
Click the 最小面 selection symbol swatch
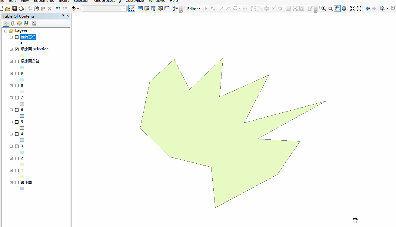pos(22,55)
